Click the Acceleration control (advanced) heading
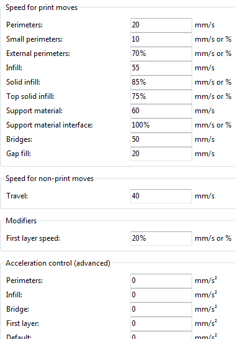 pos(58,263)
